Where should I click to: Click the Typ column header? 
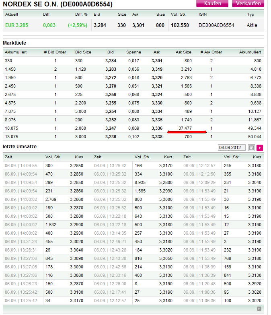click(x=250, y=14)
